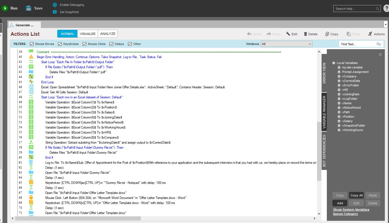Image resolution: width=389 pixels, height=223 pixels.
Task: Toggle the Delays filter checkbox
Action: tap(111, 44)
